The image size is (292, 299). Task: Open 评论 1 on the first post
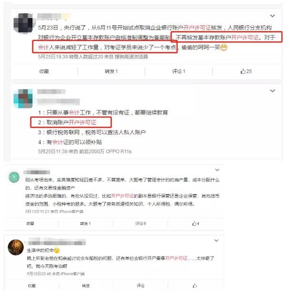179,71
